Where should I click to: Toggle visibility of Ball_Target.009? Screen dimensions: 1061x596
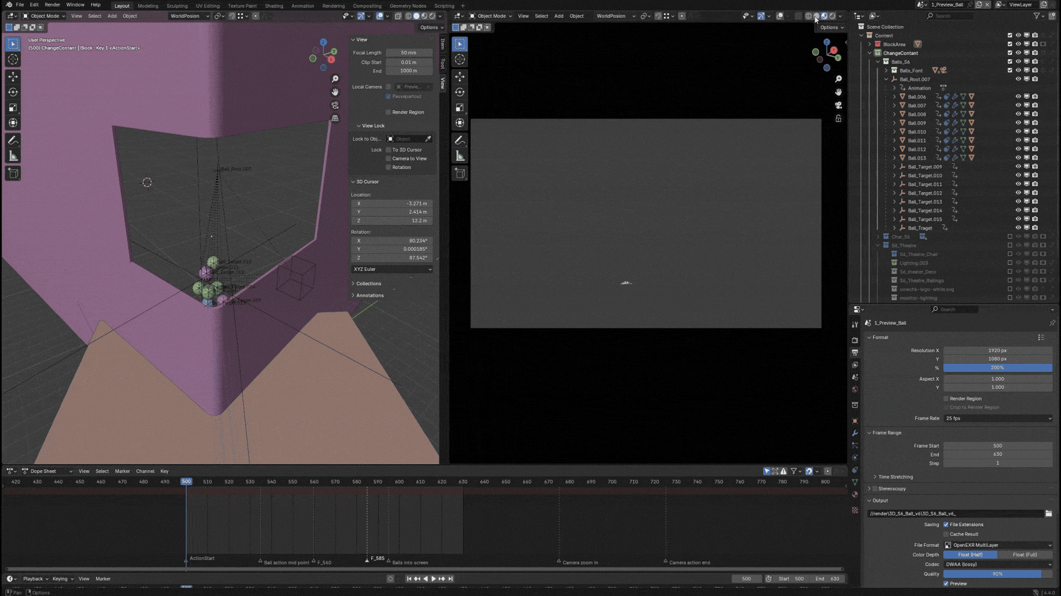tap(1018, 167)
